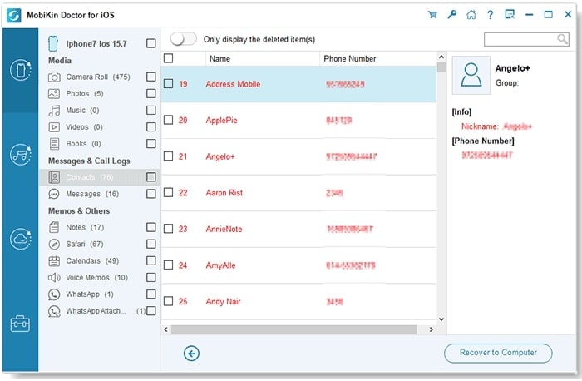Click the WhatsApp Attachments icon
Screen dimensions: 582x381
click(54, 311)
